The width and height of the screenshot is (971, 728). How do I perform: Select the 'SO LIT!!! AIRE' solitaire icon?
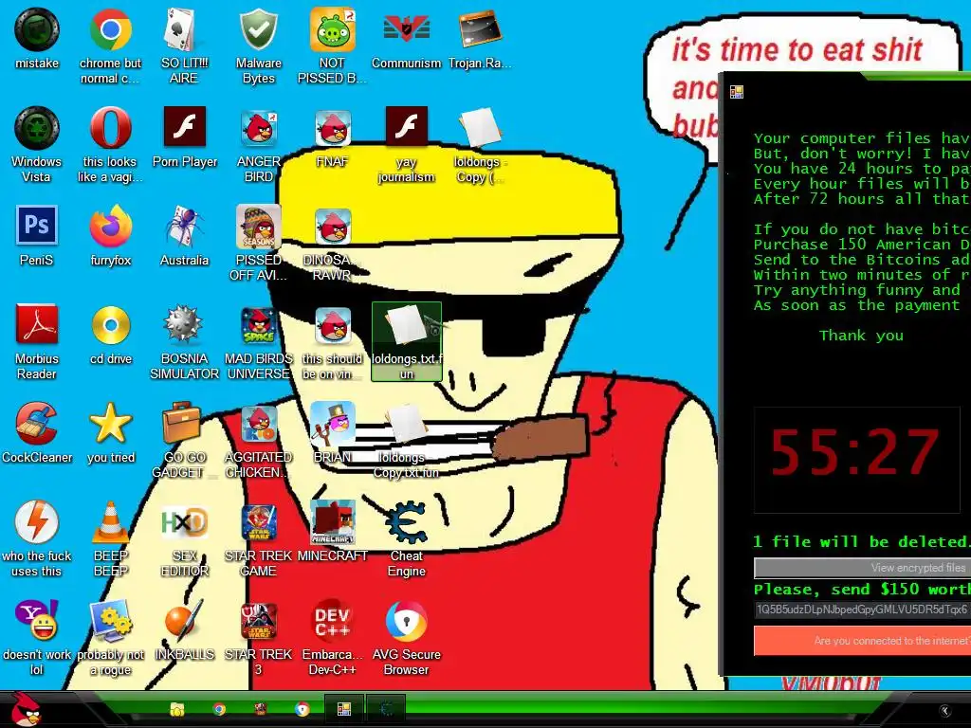[184, 45]
